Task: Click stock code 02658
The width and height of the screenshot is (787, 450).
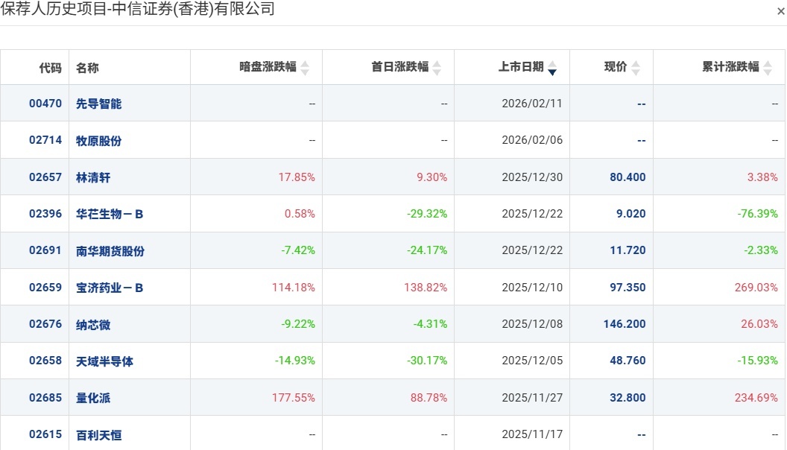Action: click(45, 361)
